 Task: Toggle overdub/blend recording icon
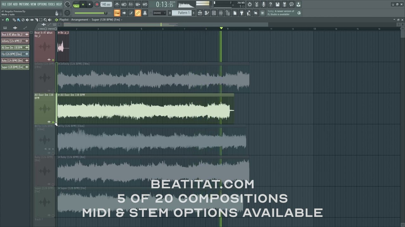(x=138, y=4)
